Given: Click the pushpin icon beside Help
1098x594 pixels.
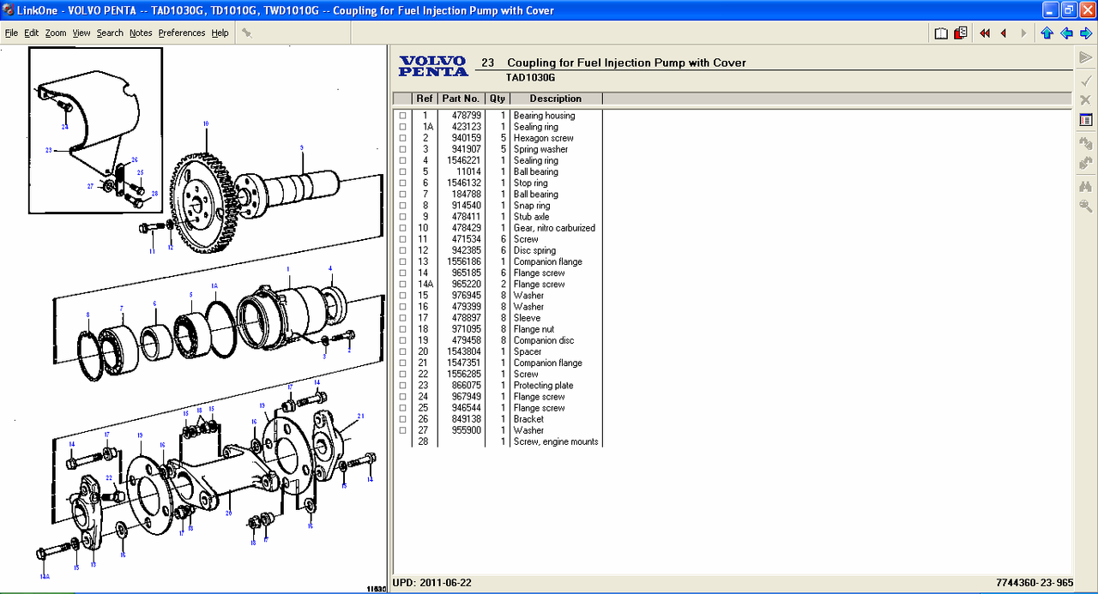Looking at the screenshot, I should [246, 33].
